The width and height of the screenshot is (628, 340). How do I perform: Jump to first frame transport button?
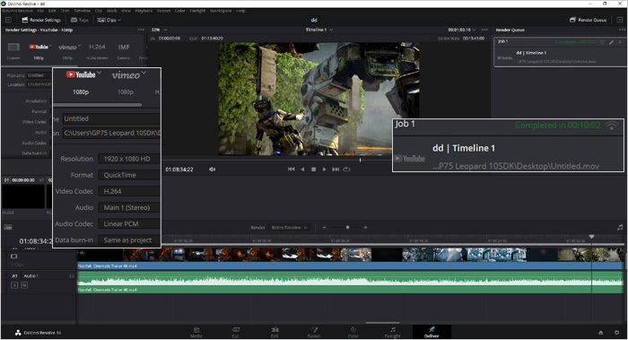click(292, 170)
